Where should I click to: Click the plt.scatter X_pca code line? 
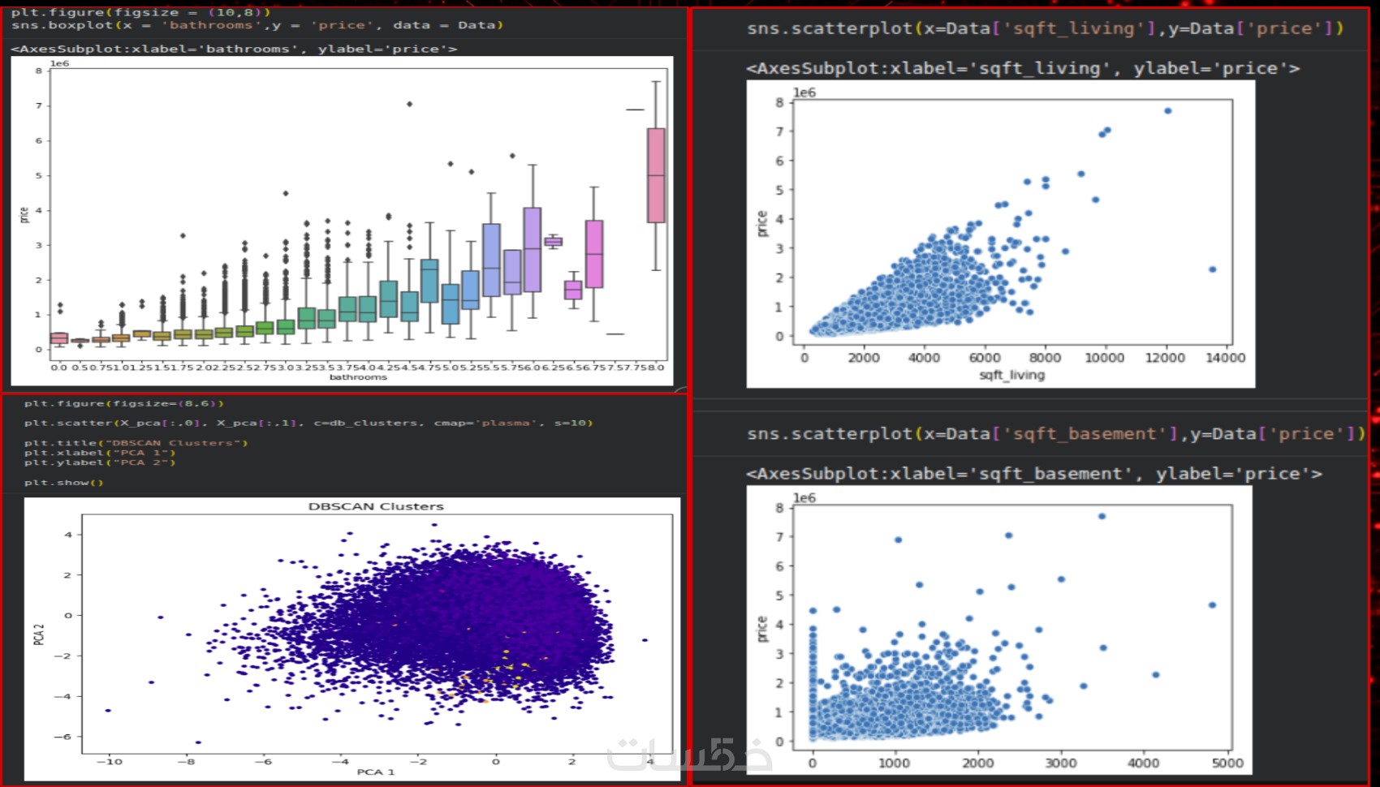(x=308, y=423)
